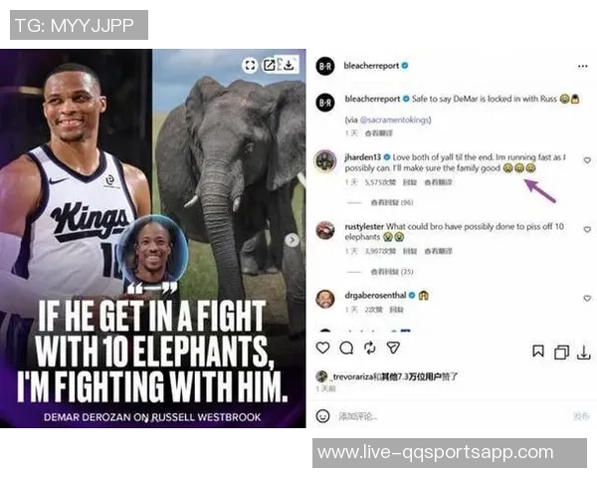This screenshot has width=597, height=478.
Task: Open the three-dot more options menu
Action: pos(582,67)
